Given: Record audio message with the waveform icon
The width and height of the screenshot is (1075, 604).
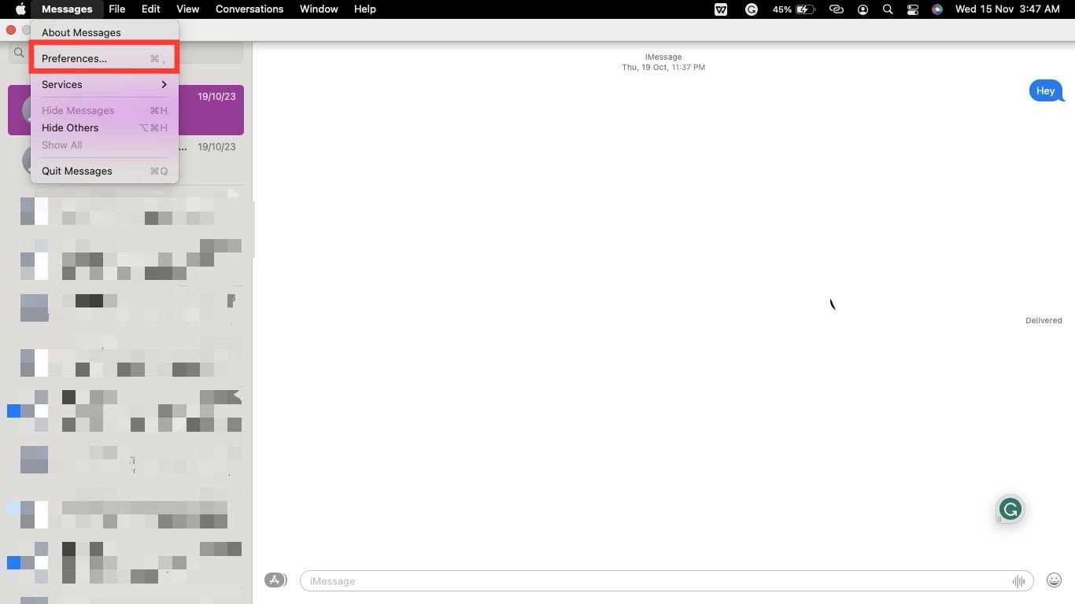Looking at the screenshot, I should pos(1019,581).
